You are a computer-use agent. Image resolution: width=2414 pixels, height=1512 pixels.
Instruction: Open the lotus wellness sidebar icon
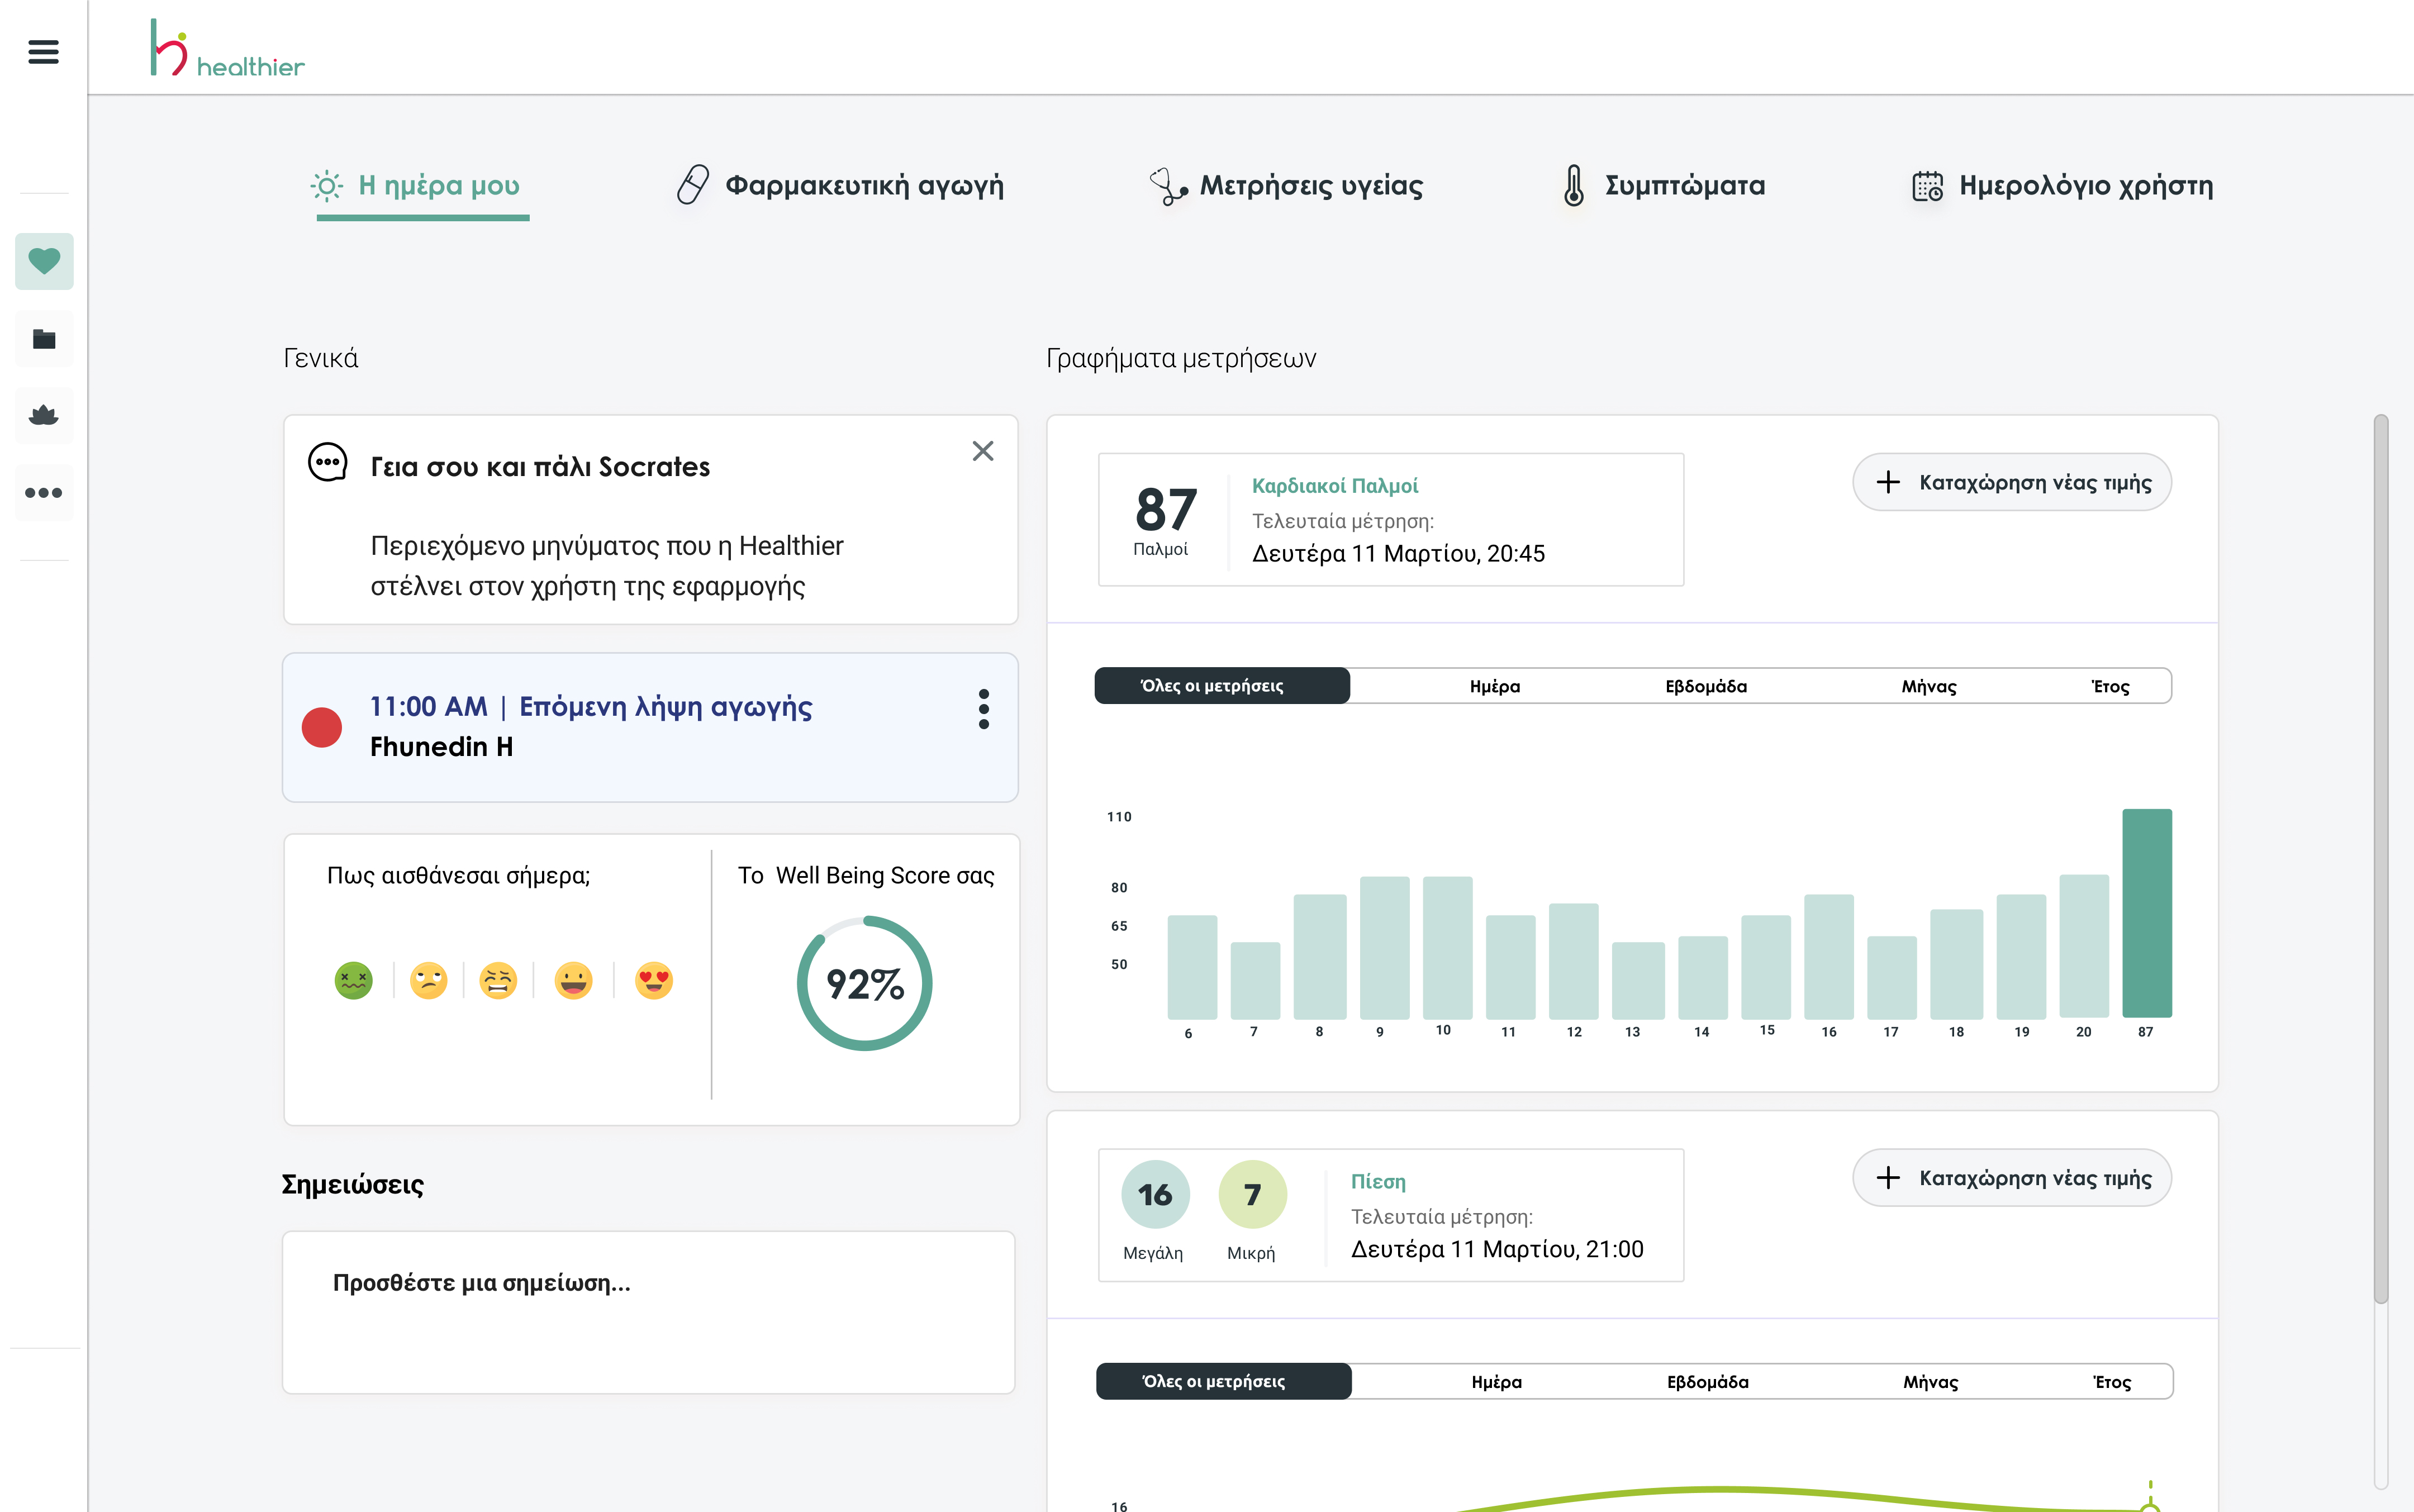point(44,415)
